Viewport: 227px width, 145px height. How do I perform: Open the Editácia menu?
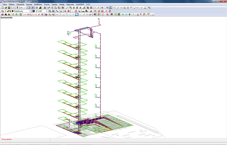coord(12,5)
